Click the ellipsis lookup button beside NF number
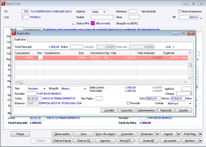Screen dimensions: 206x147 point(201,17)
